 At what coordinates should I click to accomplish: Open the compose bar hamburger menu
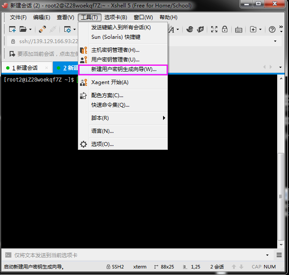[279, 255]
